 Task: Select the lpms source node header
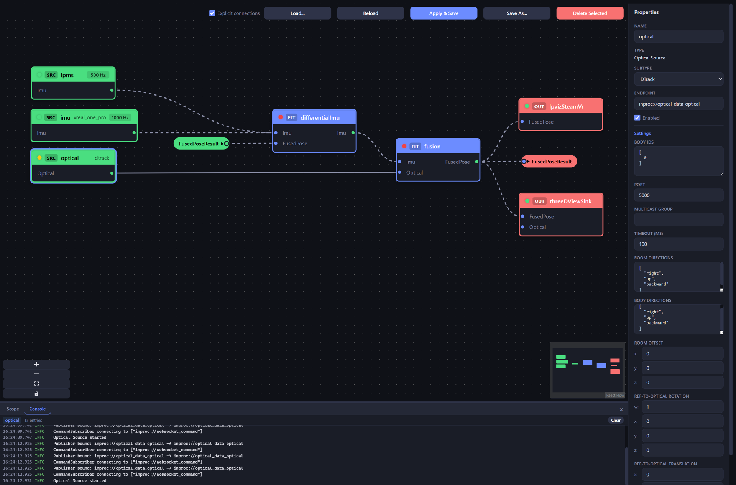tap(73, 75)
